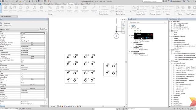Open Panel Schedule Templates dropdown

[85, 9]
